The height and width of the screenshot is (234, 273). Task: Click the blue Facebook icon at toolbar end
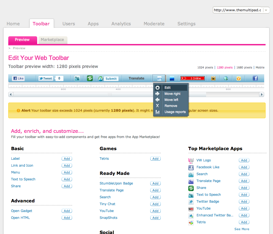click(255, 78)
